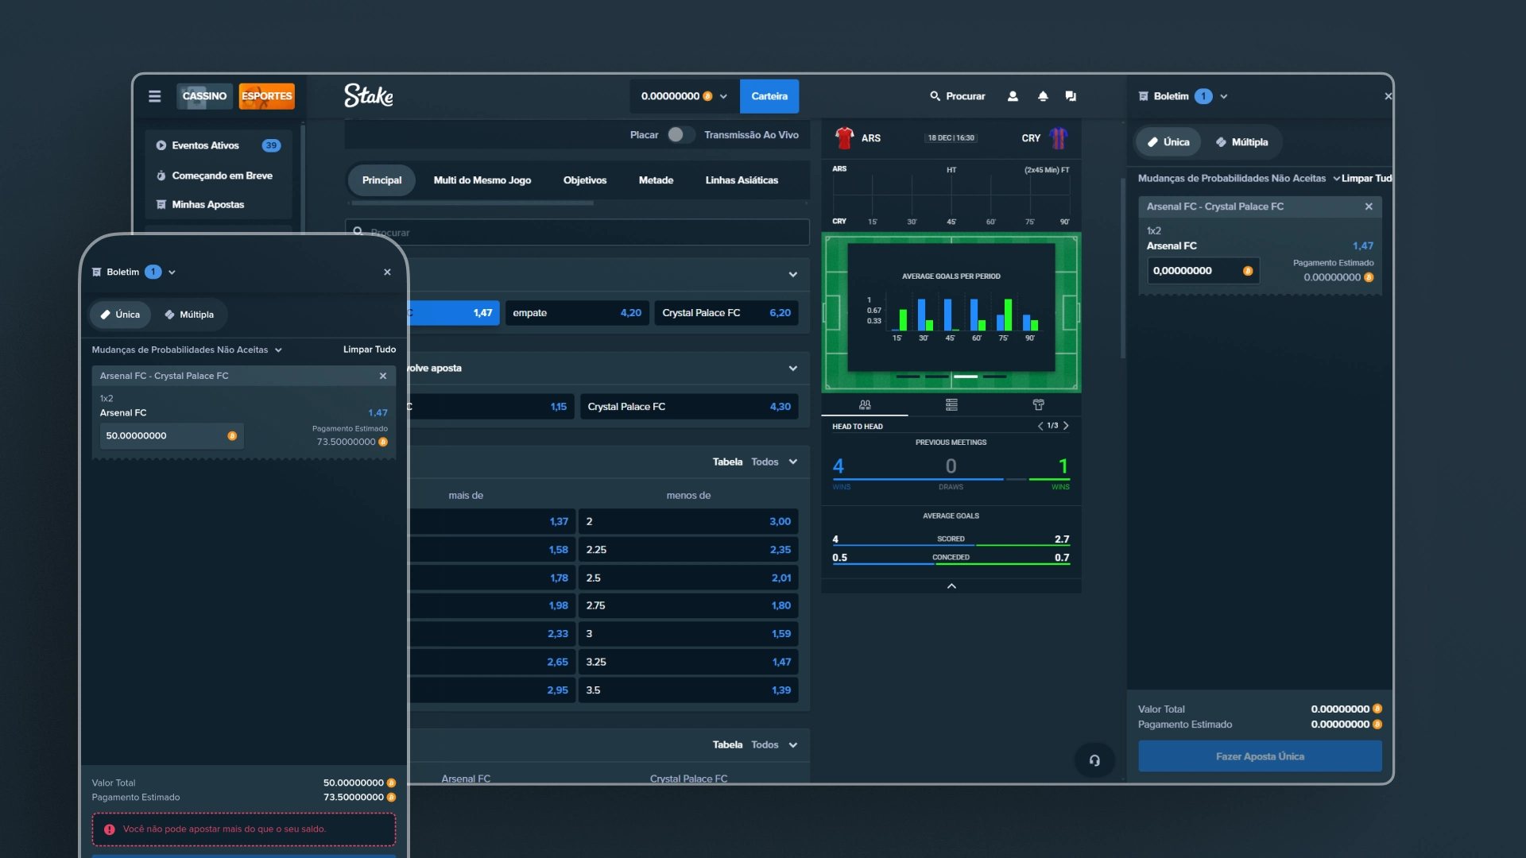This screenshot has width=1526, height=858.
Task: Open the standings table tab icon
Action: click(x=951, y=404)
